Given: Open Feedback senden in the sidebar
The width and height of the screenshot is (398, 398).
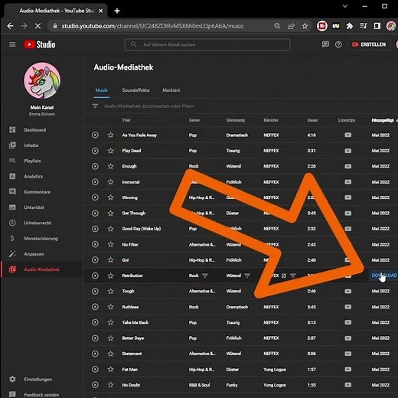Looking at the screenshot, I should (41, 394).
